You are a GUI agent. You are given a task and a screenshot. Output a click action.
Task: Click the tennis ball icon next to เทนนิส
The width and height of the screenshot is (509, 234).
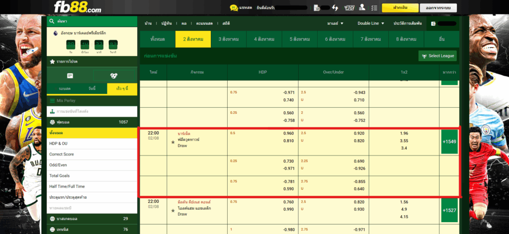click(x=52, y=230)
